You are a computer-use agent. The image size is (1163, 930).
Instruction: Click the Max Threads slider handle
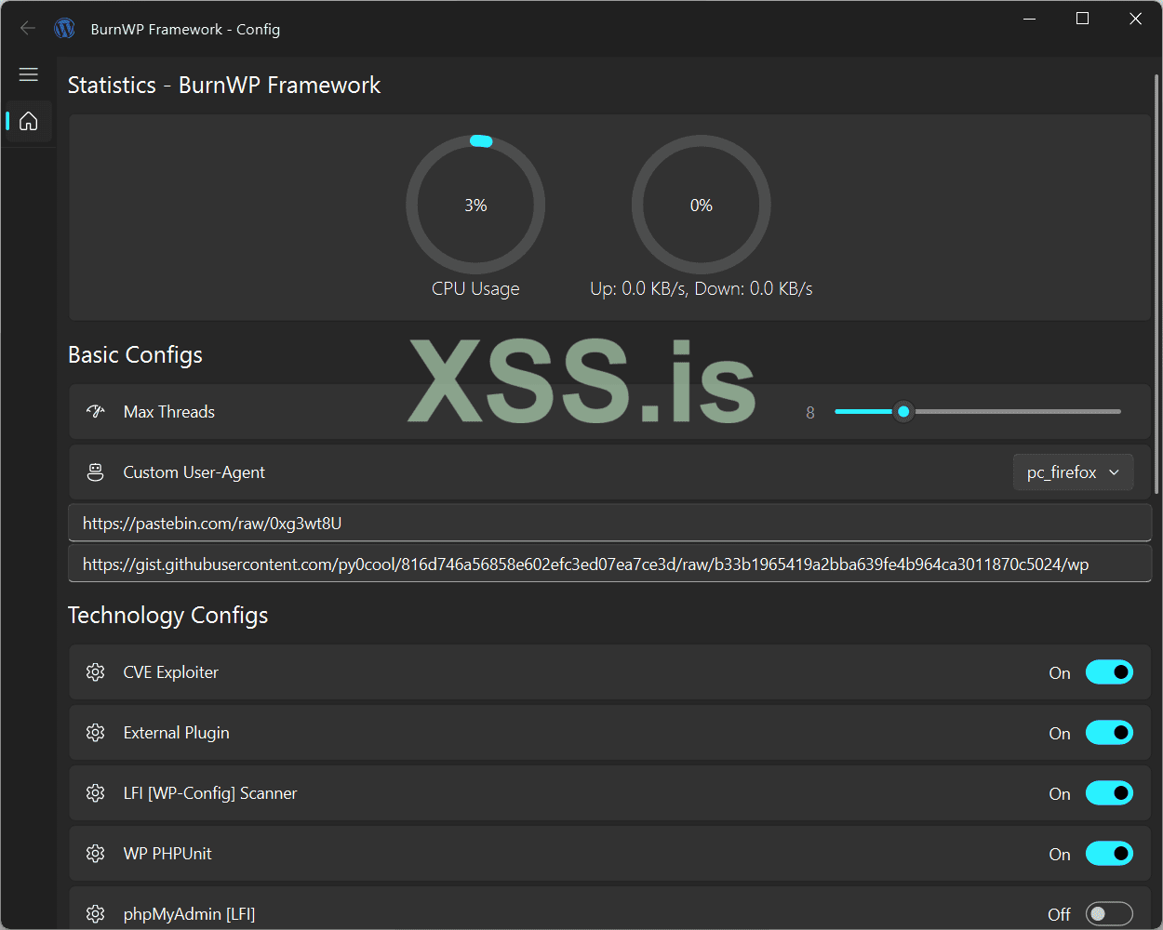[x=903, y=411]
